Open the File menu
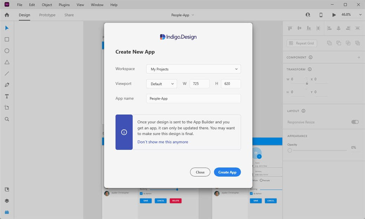Image resolution: width=365 pixels, height=219 pixels. (x=20, y=5)
